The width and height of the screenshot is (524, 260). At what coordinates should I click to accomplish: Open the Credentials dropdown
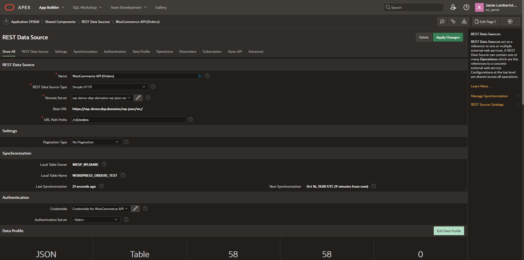tap(101, 209)
